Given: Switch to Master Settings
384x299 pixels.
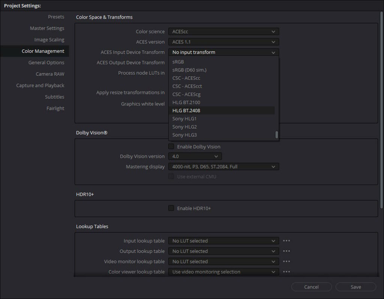Looking at the screenshot, I should click(x=47, y=28).
